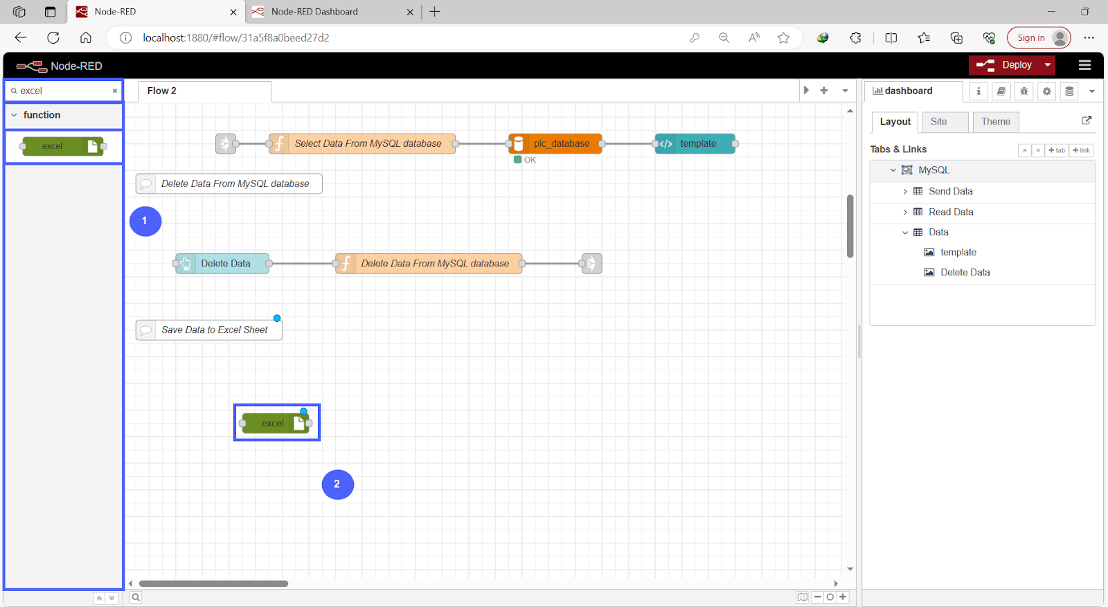
Task: Click the palette search field containing excel
Action: click(64, 91)
